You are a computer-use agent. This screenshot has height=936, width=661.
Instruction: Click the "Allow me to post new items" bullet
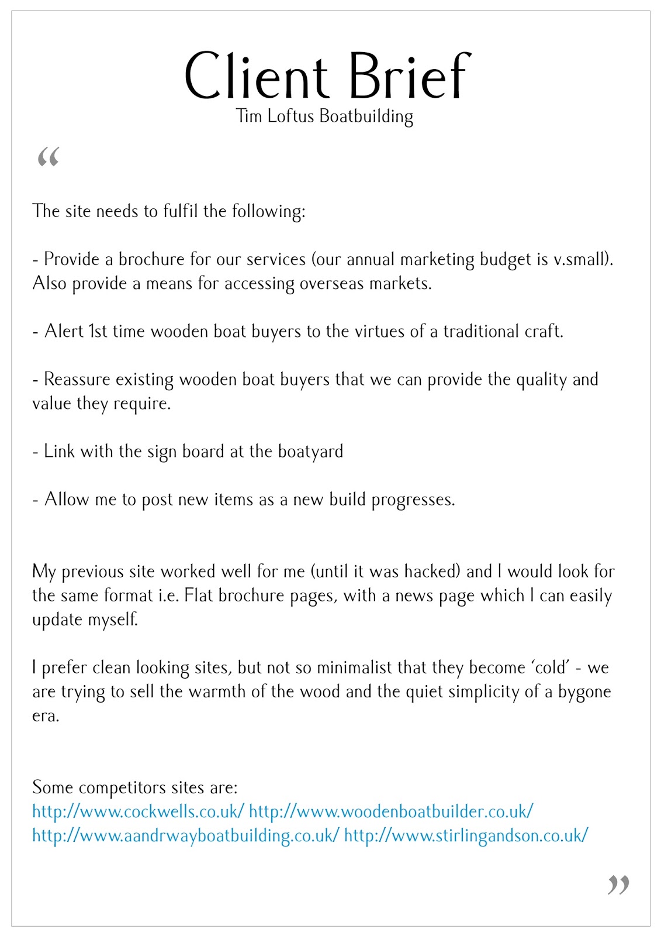click(244, 500)
